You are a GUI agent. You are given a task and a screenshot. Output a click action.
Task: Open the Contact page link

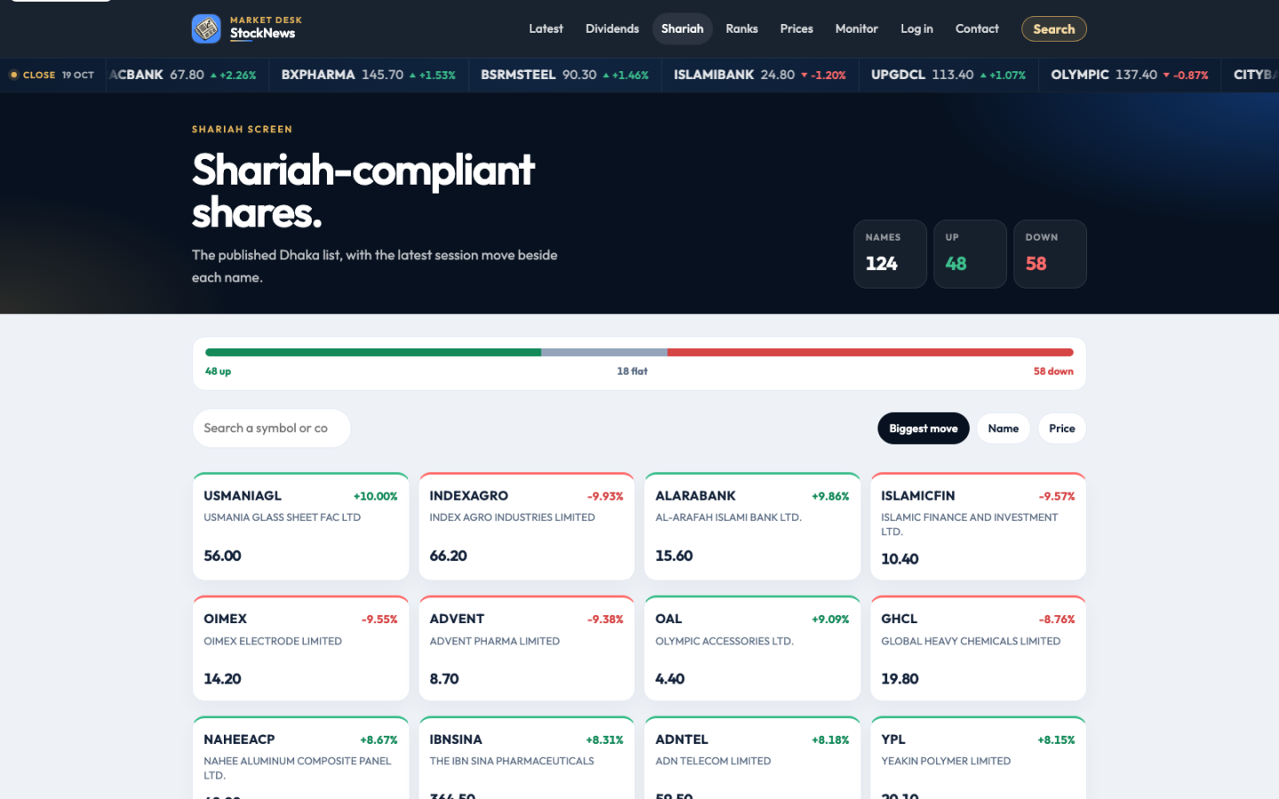[977, 28]
